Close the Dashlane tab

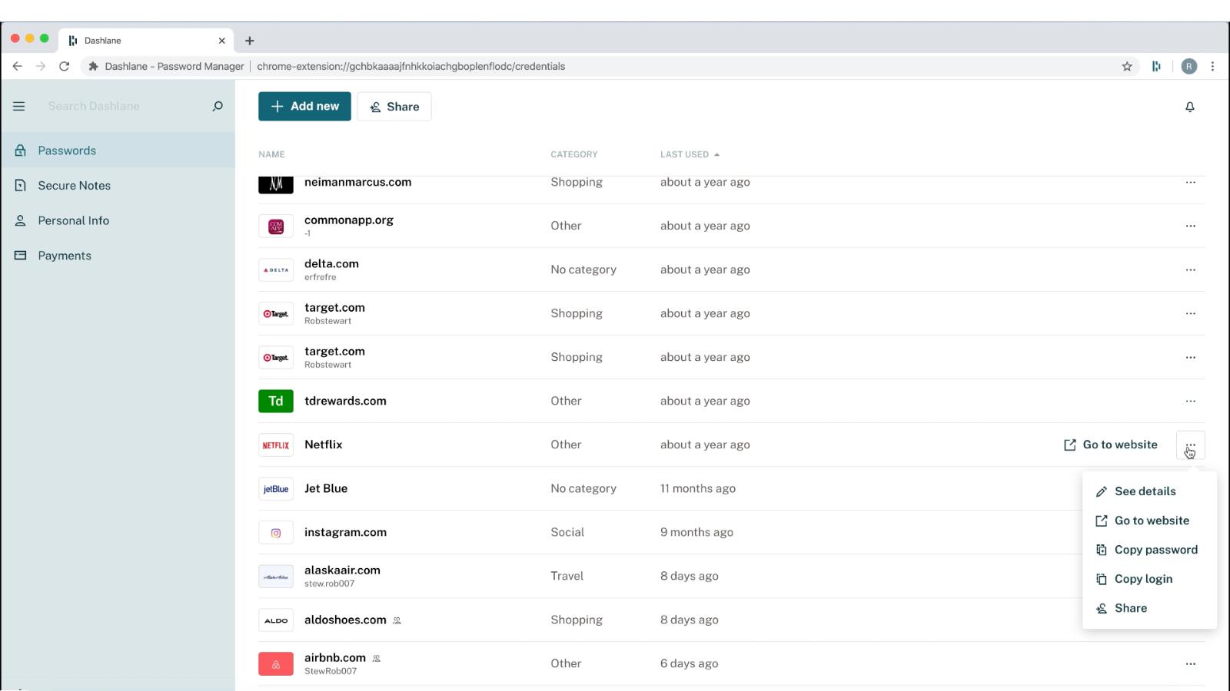(221, 41)
